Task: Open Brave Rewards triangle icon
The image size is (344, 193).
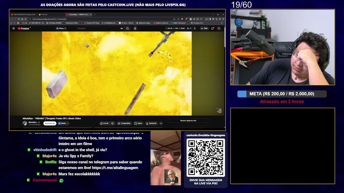Action: coord(186,19)
